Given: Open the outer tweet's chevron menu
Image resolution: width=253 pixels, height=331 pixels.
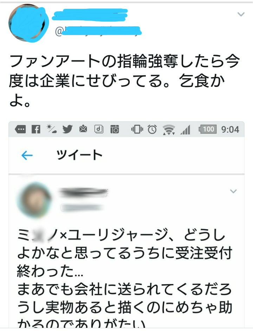Looking at the screenshot, I should click(x=241, y=14).
